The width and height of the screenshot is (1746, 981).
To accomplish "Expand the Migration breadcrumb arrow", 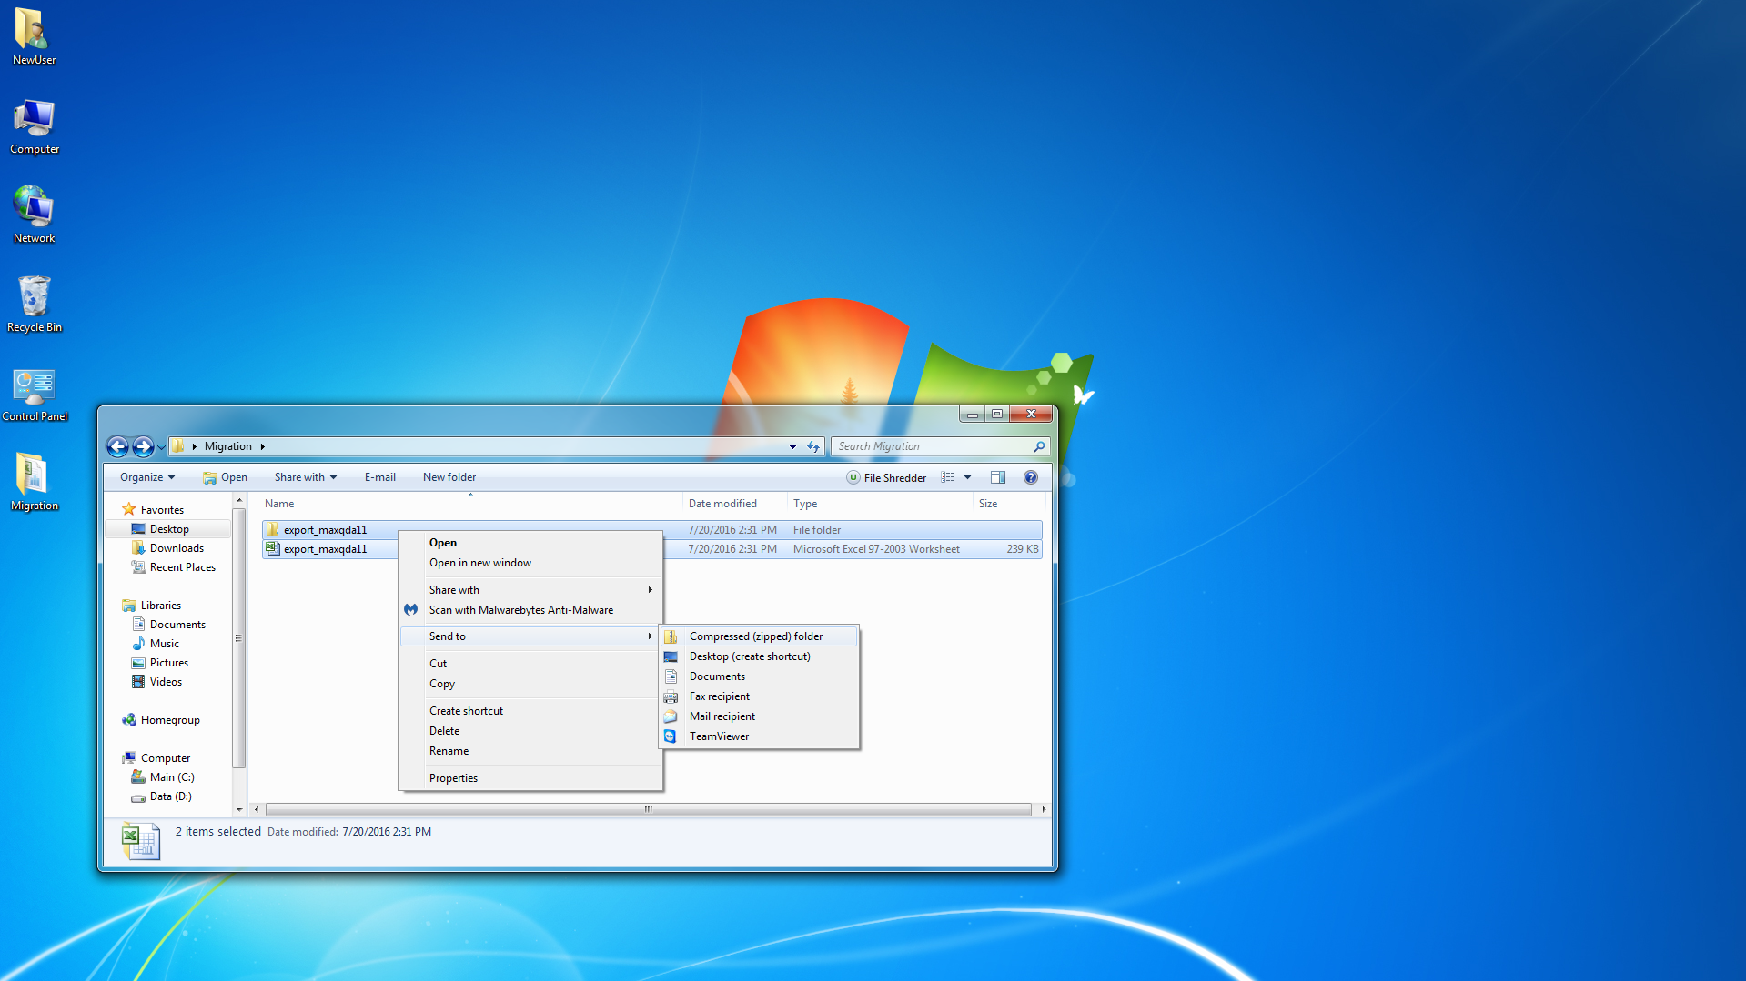I will (x=262, y=446).
